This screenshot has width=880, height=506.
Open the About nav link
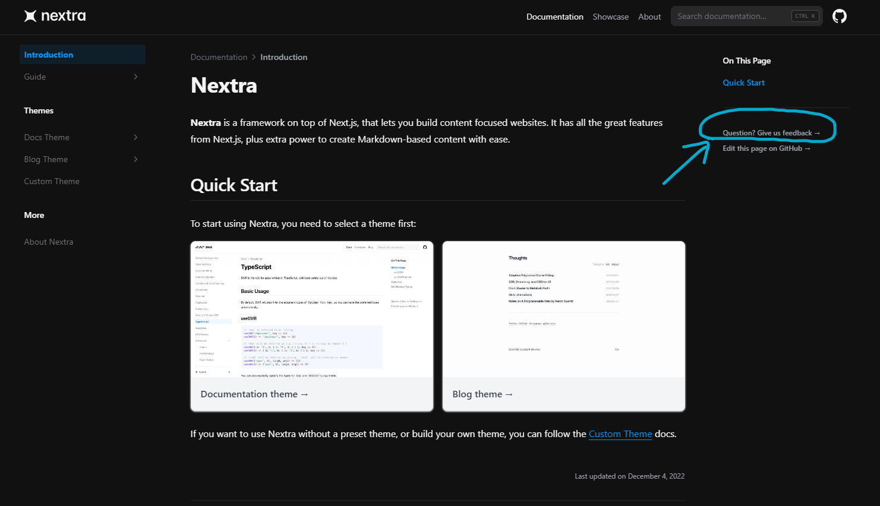[x=649, y=17]
